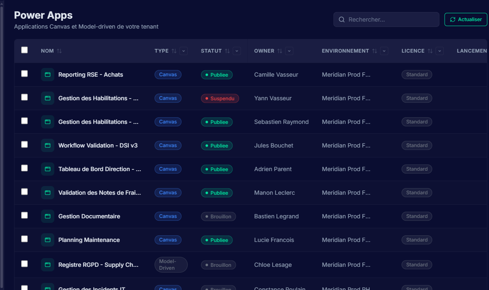Click the Planning Maintenance app icon
This screenshot has width=489, height=290.
pos(47,239)
